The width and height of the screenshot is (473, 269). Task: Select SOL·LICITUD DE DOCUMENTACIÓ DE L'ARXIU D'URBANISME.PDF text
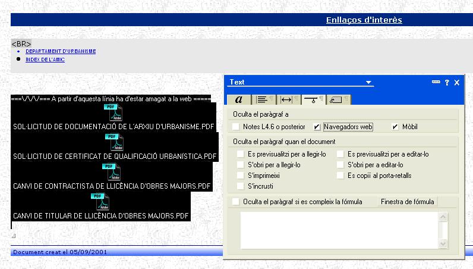click(x=113, y=127)
